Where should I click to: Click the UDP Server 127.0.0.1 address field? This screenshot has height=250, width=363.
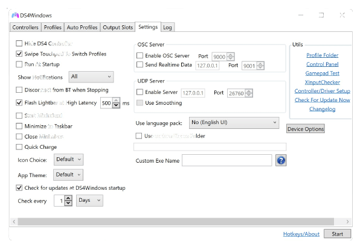(x=193, y=93)
